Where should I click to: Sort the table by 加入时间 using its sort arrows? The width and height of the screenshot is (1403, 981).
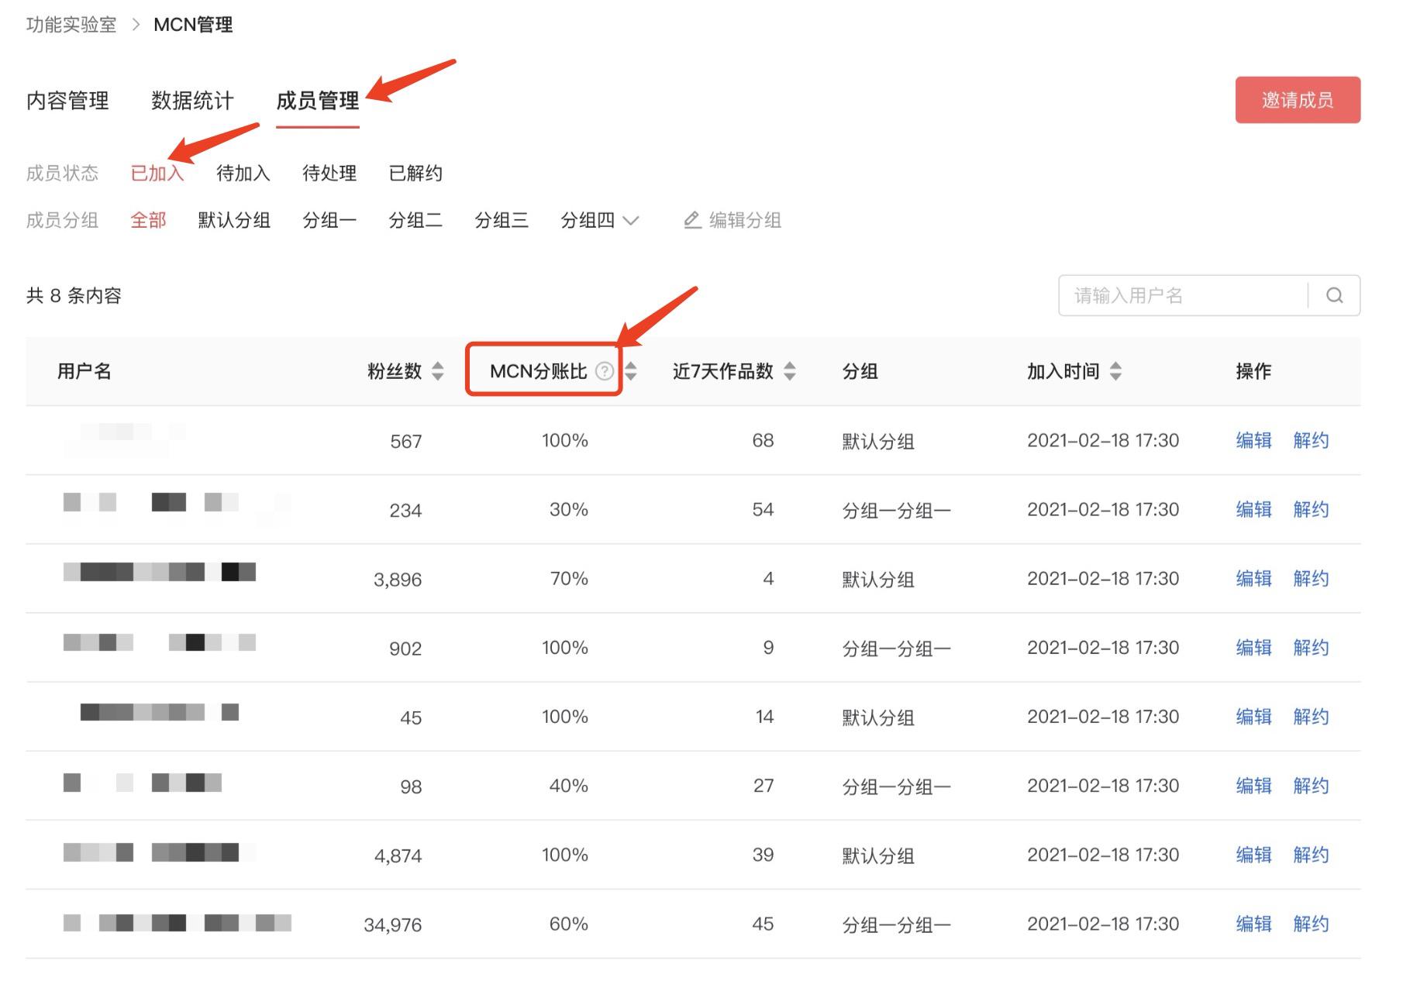pyautogui.click(x=1116, y=371)
